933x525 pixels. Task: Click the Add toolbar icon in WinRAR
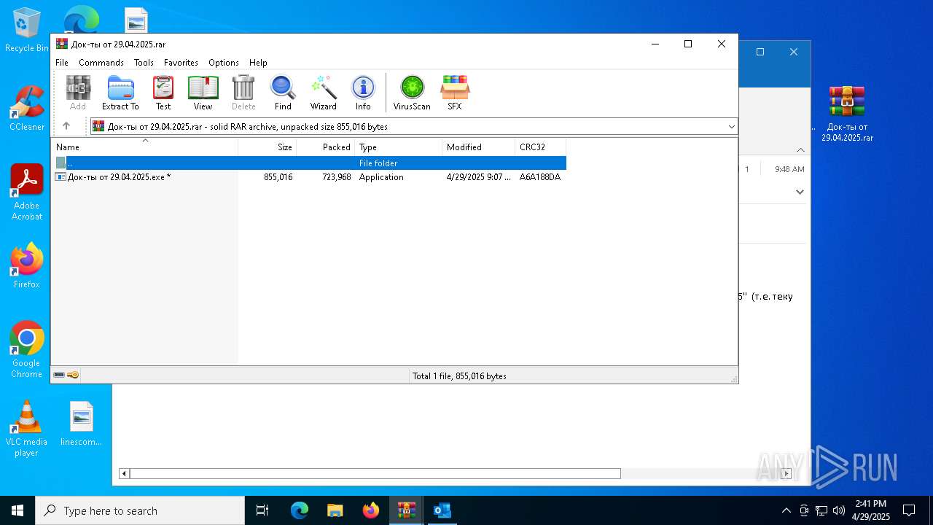coord(78,93)
